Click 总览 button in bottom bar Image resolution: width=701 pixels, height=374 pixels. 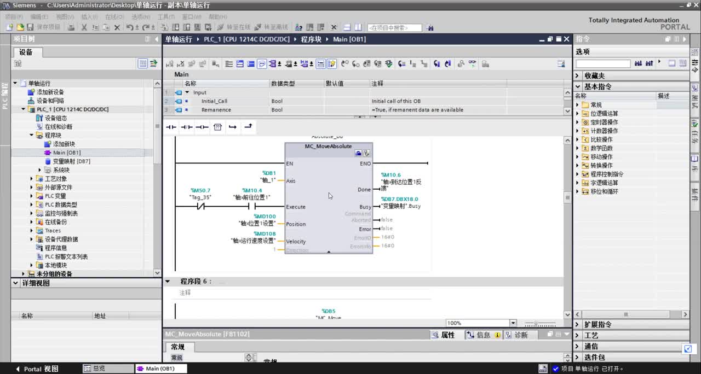click(x=108, y=369)
